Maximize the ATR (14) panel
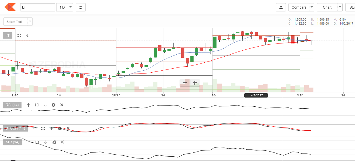Screen dimensions: 355x161 pyautogui.click(x=37, y=142)
